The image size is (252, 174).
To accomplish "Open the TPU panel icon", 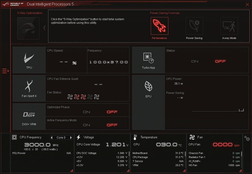I will (29, 58).
